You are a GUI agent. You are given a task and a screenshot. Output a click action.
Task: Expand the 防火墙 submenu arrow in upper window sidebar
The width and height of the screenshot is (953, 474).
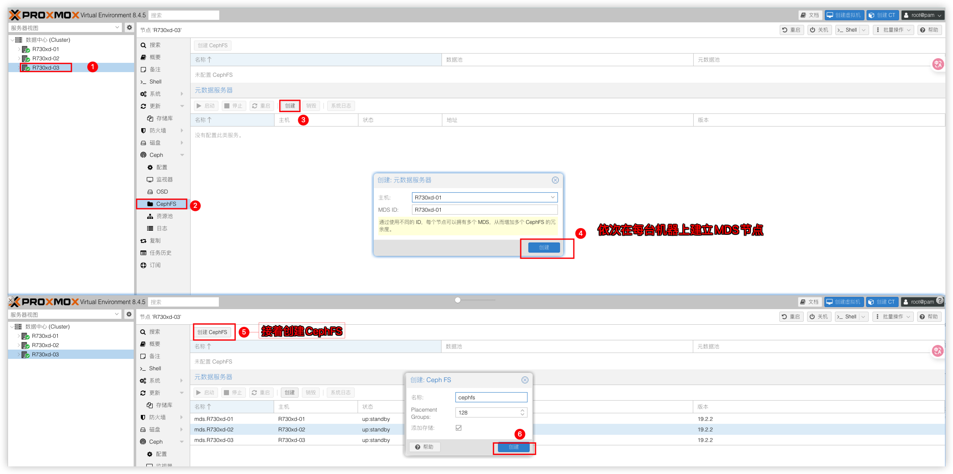tap(182, 131)
